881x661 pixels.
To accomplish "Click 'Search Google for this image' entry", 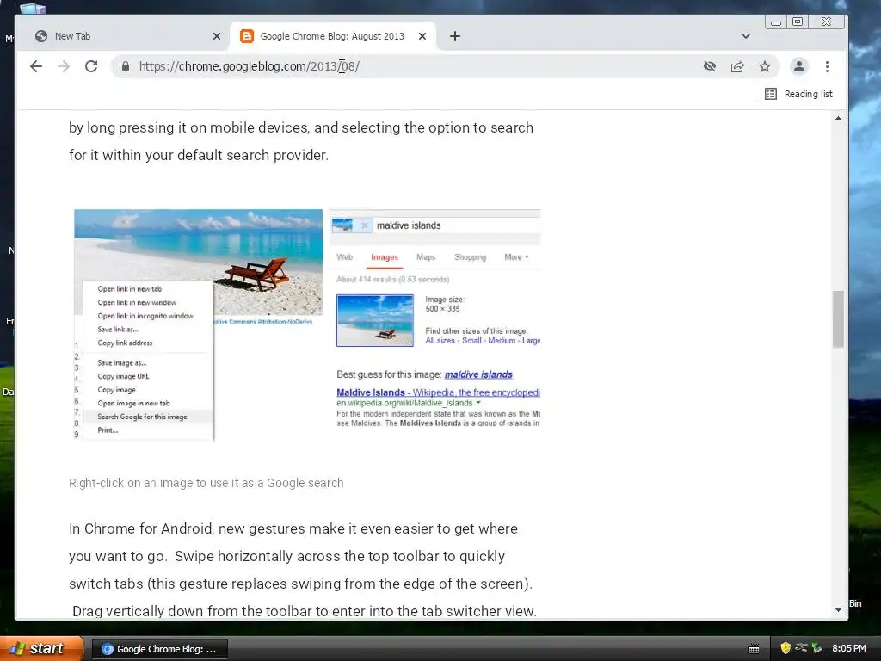I will [142, 417].
